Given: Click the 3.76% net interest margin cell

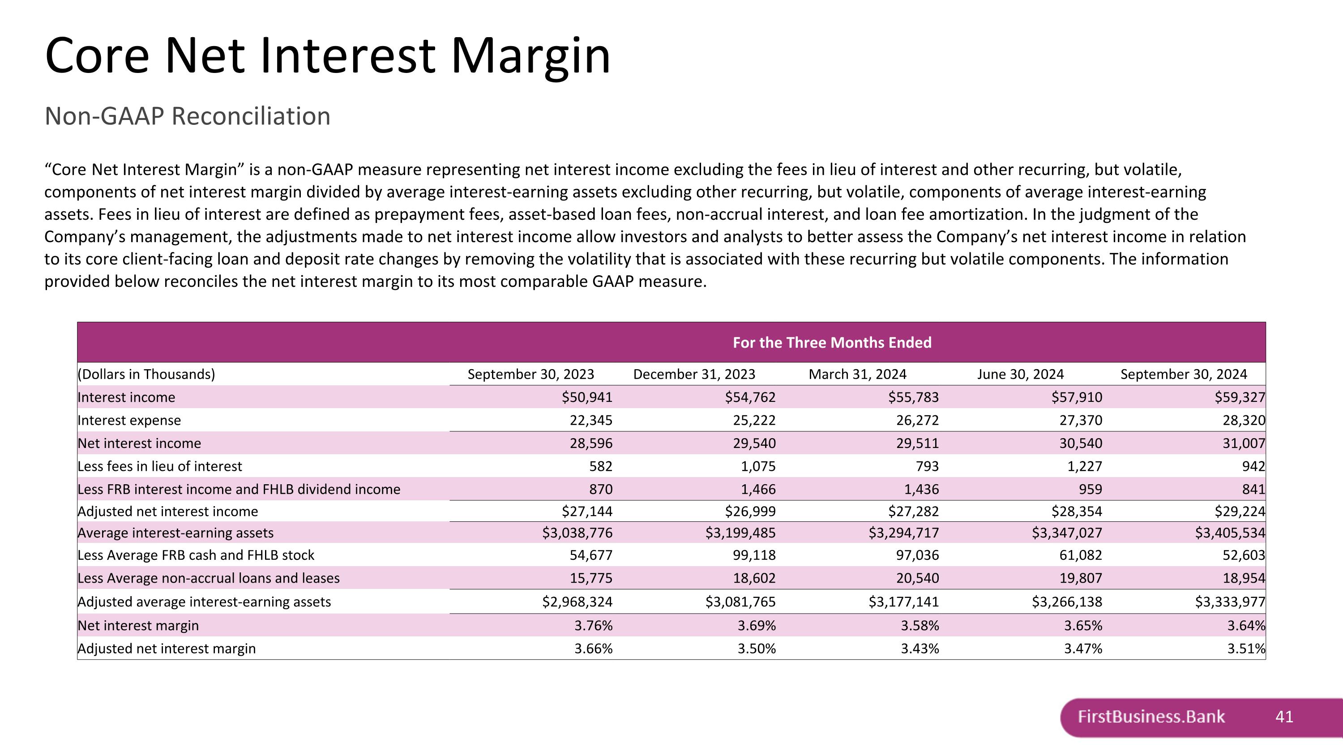Looking at the screenshot, I should coord(593,625).
